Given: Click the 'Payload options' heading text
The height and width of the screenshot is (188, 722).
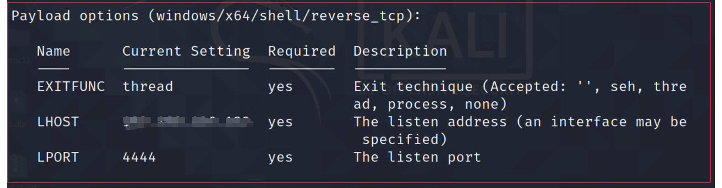Looking at the screenshot, I should pyautogui.click(x=75, y=16).
